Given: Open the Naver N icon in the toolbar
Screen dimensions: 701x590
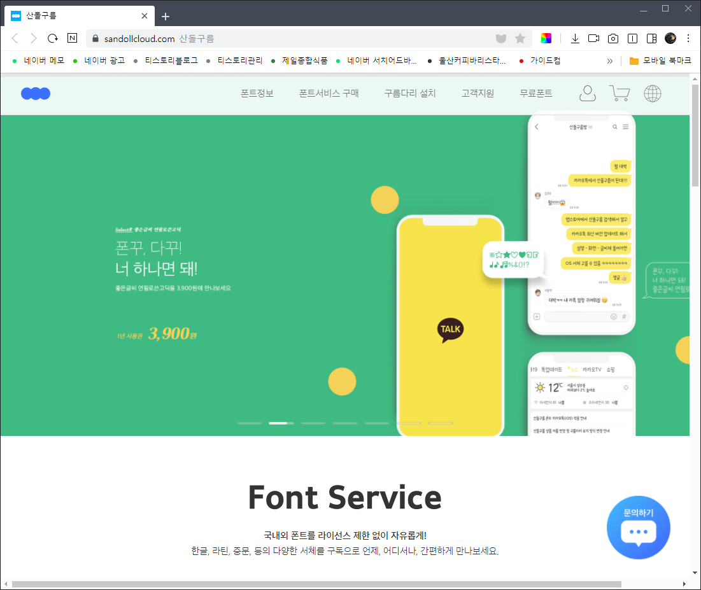Looking at the screenshot, I should point(72,38).
